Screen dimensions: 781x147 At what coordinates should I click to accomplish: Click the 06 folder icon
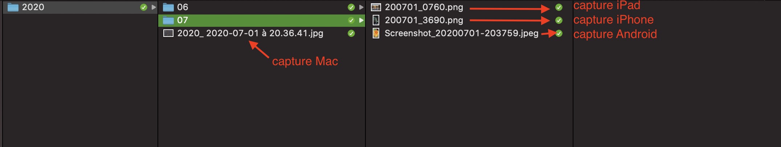coord(168,7)
